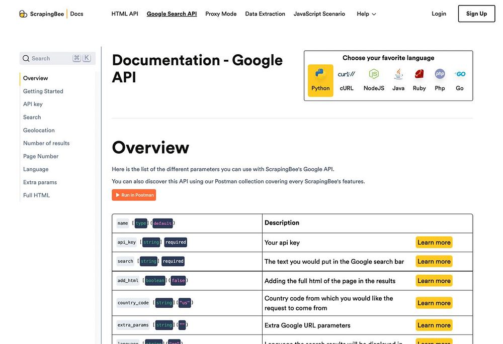Jump to API key section

click(x=33, y=104)
